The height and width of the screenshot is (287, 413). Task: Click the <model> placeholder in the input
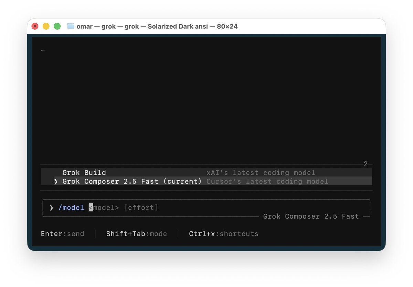point(104,208)
